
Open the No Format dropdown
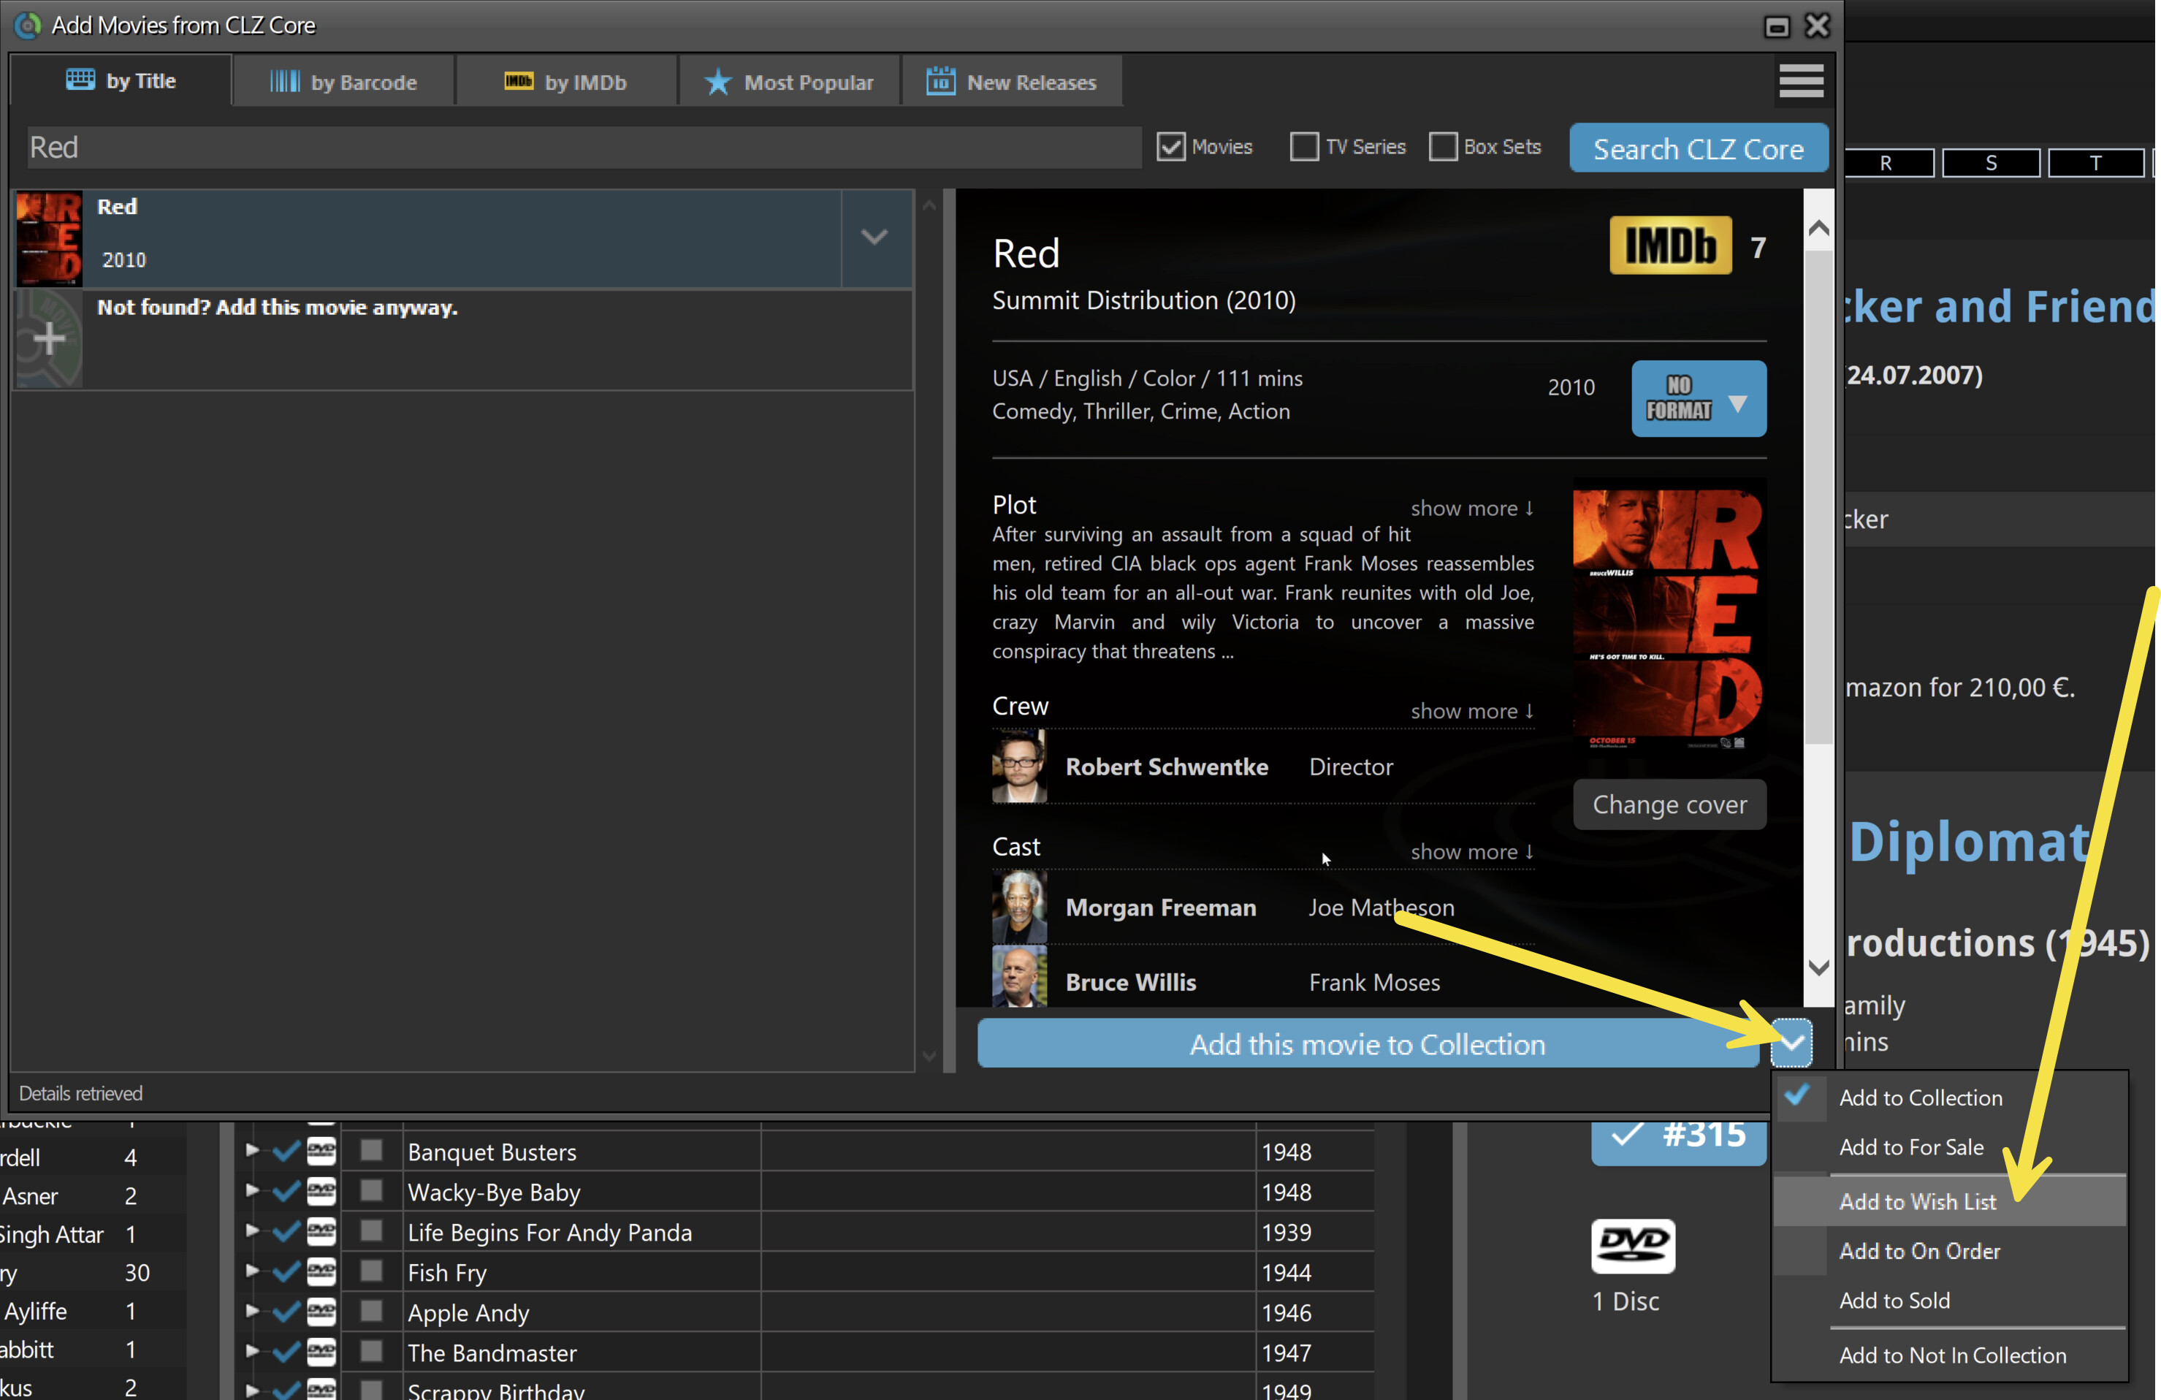(x=1698, y=398)
